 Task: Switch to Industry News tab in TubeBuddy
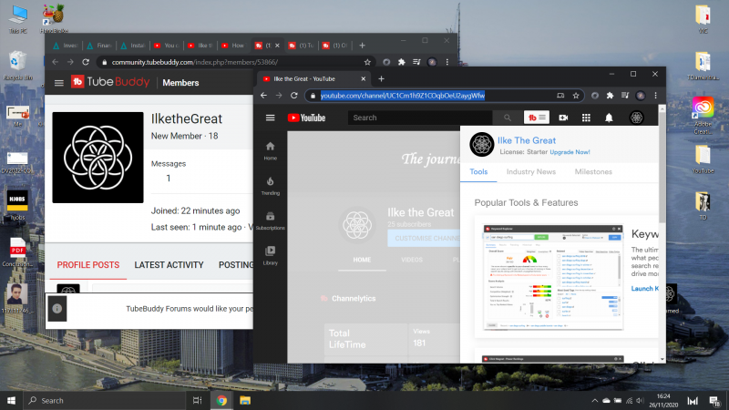(x=530, y=171)
